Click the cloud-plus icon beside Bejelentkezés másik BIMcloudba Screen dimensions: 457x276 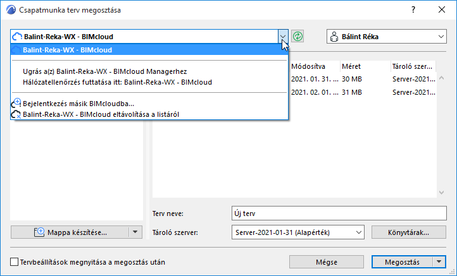[16, 103]
